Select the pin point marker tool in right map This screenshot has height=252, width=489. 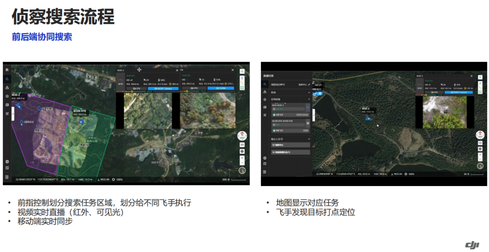point(480,83)
